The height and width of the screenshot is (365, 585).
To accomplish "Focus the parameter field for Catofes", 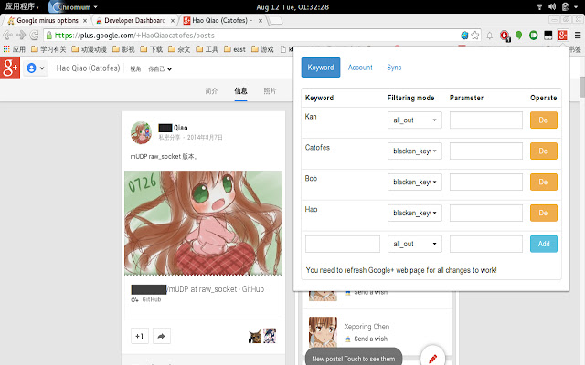I will pyautogui.click(x=485, y=151).
